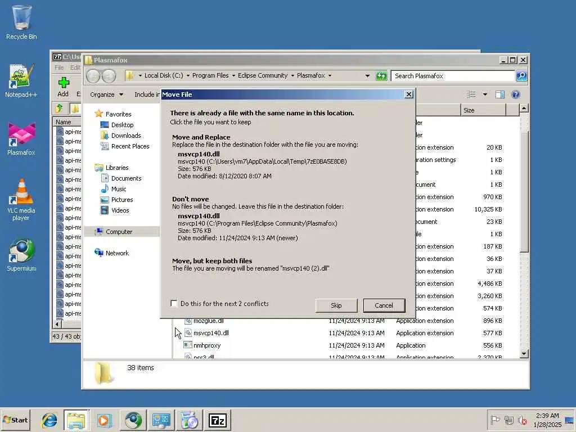Select the mozglue.dll file row

344,321
